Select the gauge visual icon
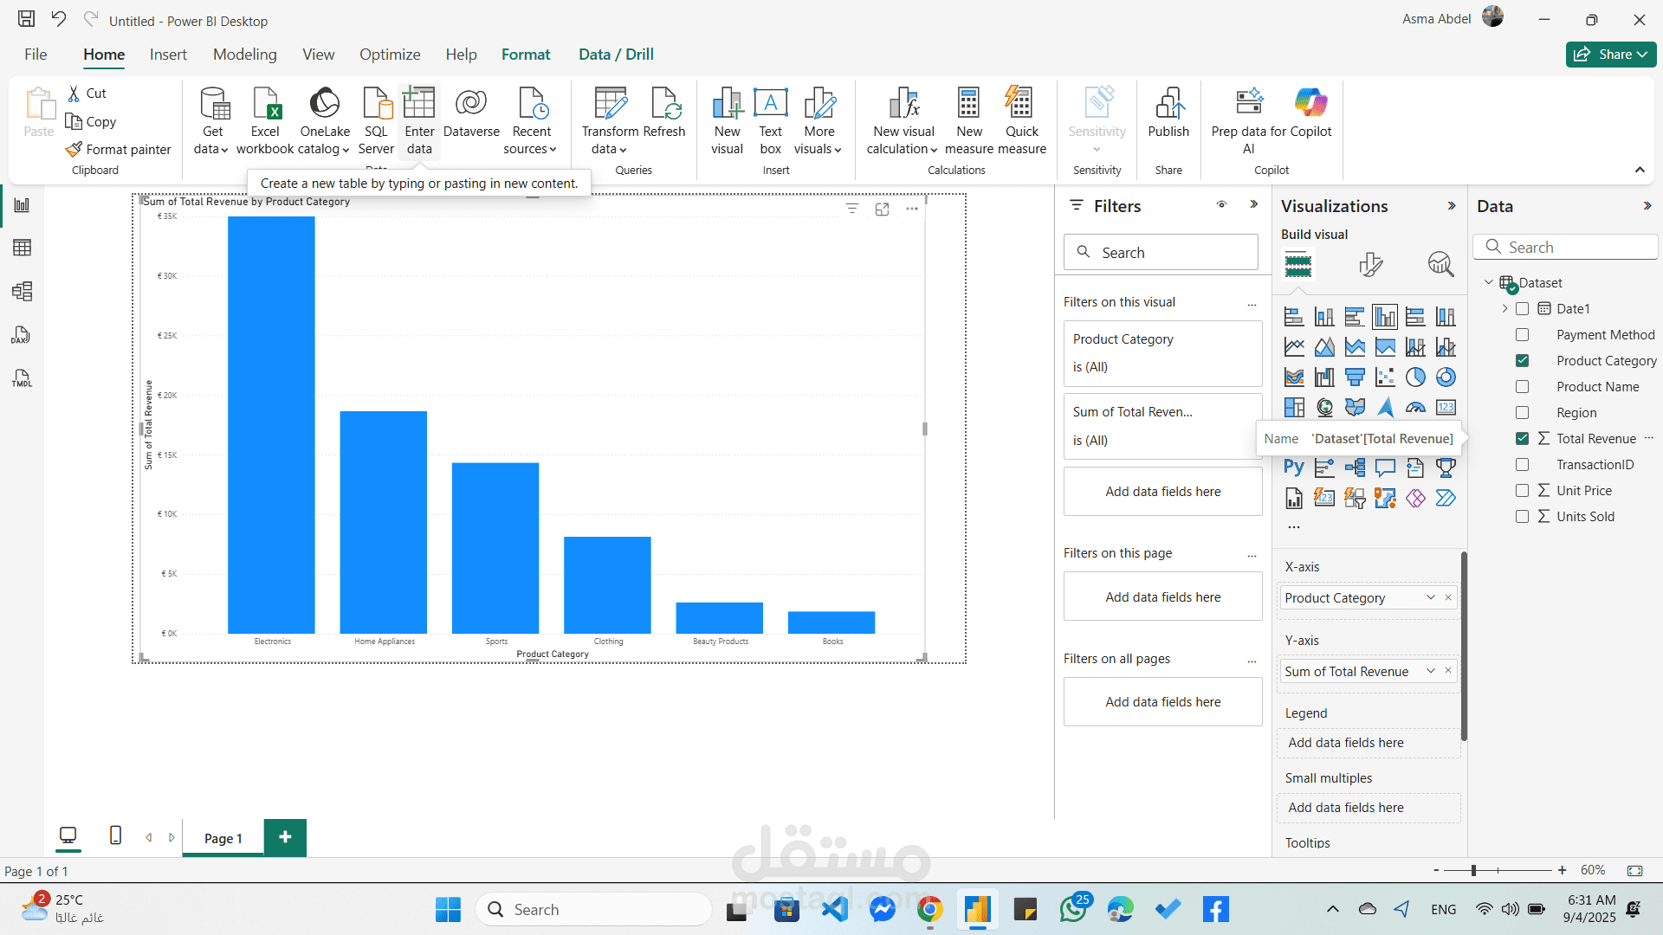The width and height of the screenshot is (1663, 935). point(1415,408)
